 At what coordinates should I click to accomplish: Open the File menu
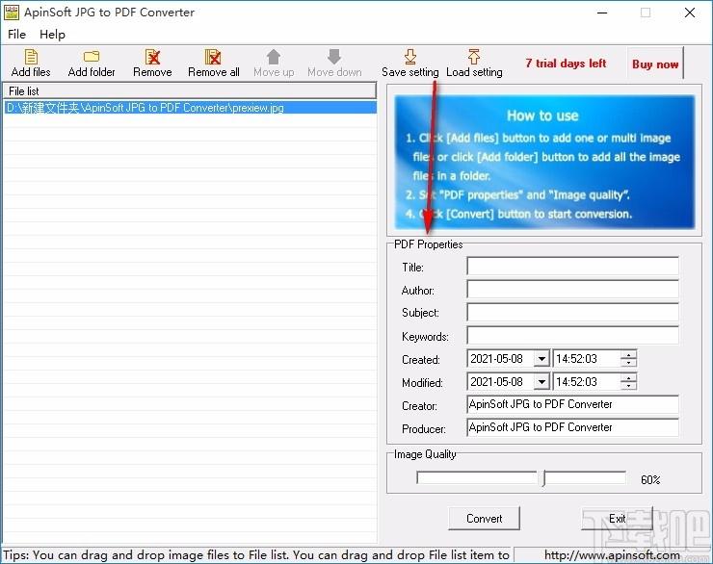coord(16,35)
